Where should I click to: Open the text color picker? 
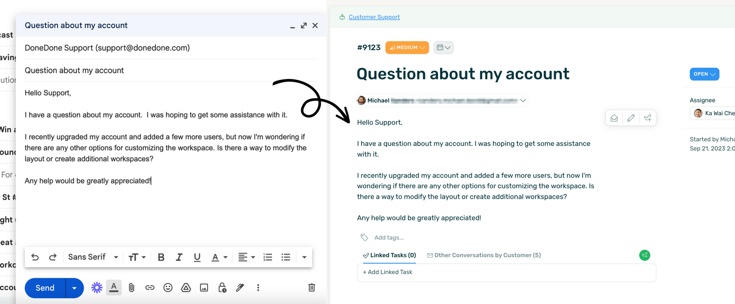pos(219,257)
